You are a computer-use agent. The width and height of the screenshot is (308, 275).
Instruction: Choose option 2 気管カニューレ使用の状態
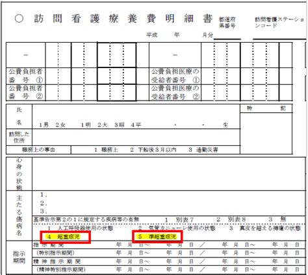pyautogui.click(x=177, y=228)
